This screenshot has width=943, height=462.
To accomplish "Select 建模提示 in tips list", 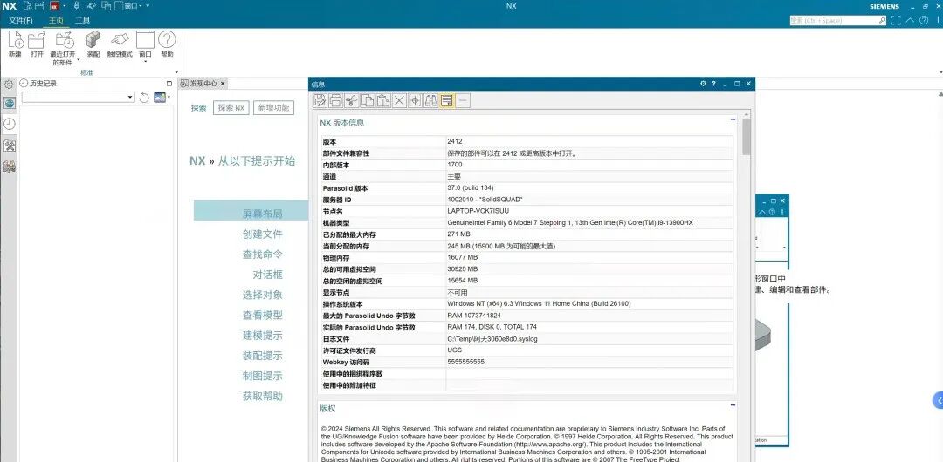I will pyautogui.click(x=262, y=336).
